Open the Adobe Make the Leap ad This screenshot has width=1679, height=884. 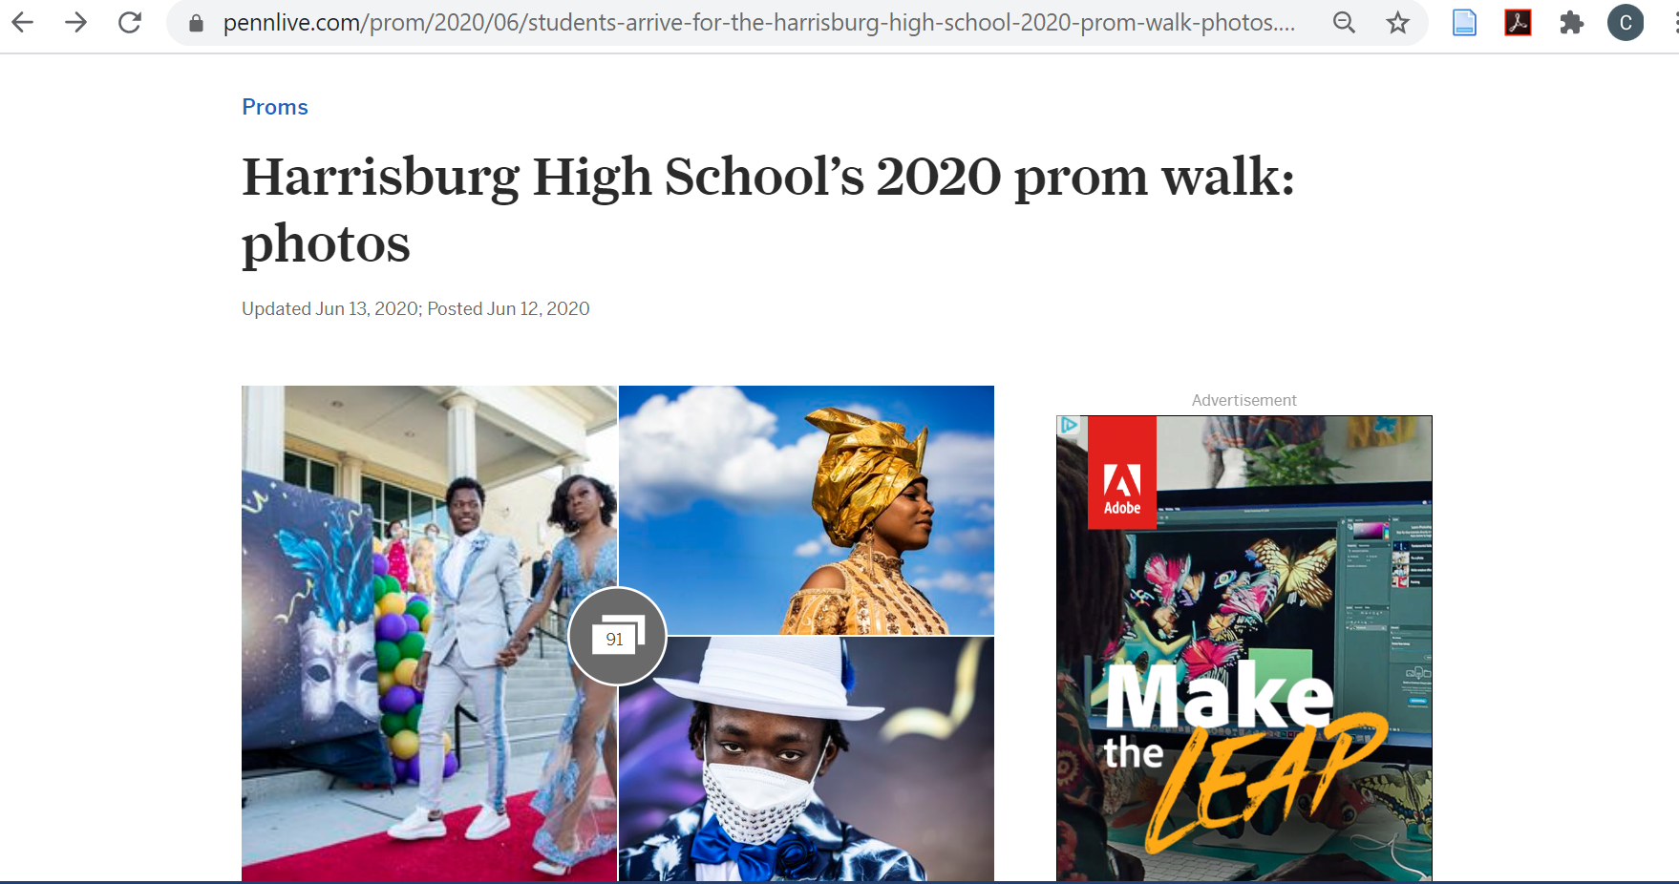click(x=1243, y=648)
